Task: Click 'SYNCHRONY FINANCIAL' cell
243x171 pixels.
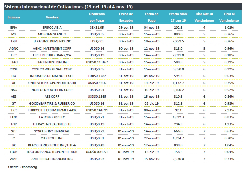Action: (x=52, y=131)
